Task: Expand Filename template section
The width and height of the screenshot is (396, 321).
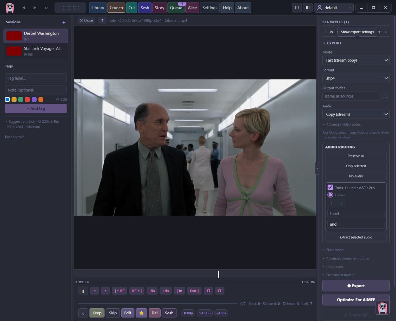Action: point(339,275)
